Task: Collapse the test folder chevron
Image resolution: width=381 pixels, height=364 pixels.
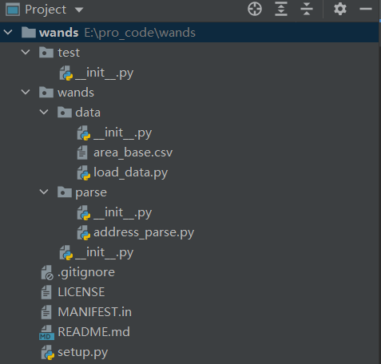Action: pyautogui.click(x=26, y=52)
